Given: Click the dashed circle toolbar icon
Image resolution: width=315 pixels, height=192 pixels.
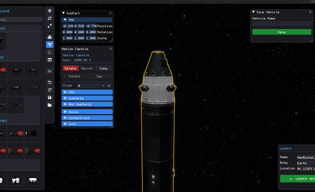Looking at the screenshot, I should 50,52.
